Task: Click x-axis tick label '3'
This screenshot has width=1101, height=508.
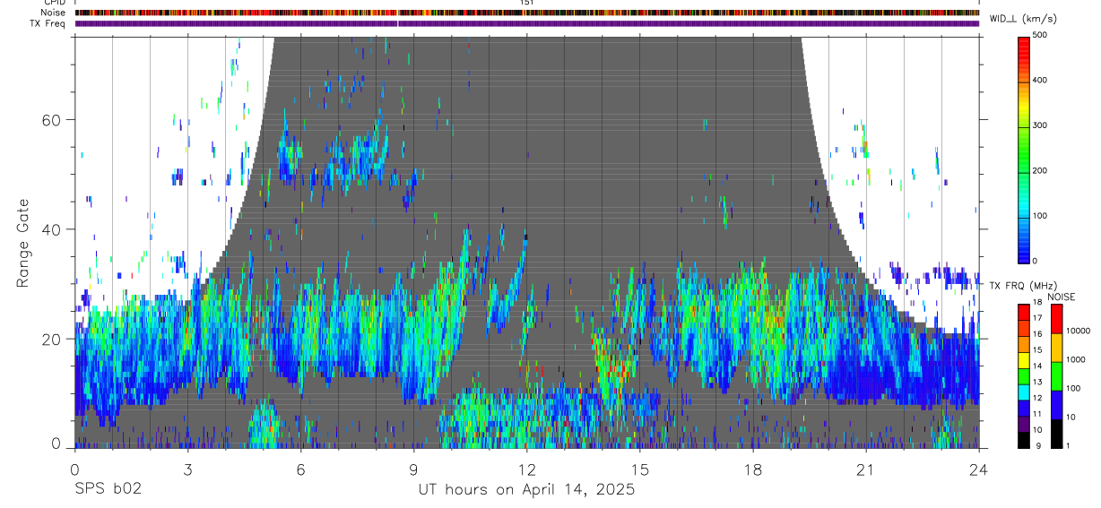Action: pyautogui.click(x=187, y=469)
